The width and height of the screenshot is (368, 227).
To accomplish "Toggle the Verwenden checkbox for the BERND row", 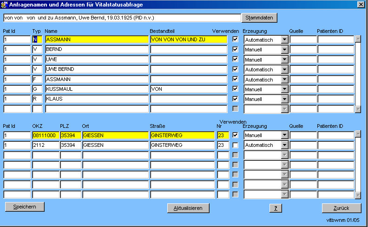I will [x=235, y=49].
